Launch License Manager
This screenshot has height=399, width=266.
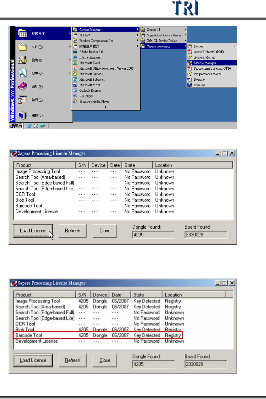tap(212, 63)
